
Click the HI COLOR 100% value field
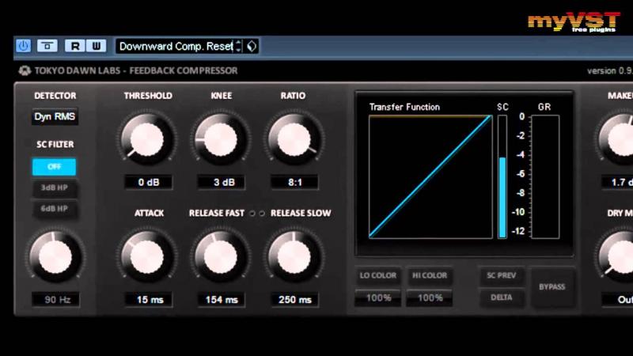[x=430, y=298]
